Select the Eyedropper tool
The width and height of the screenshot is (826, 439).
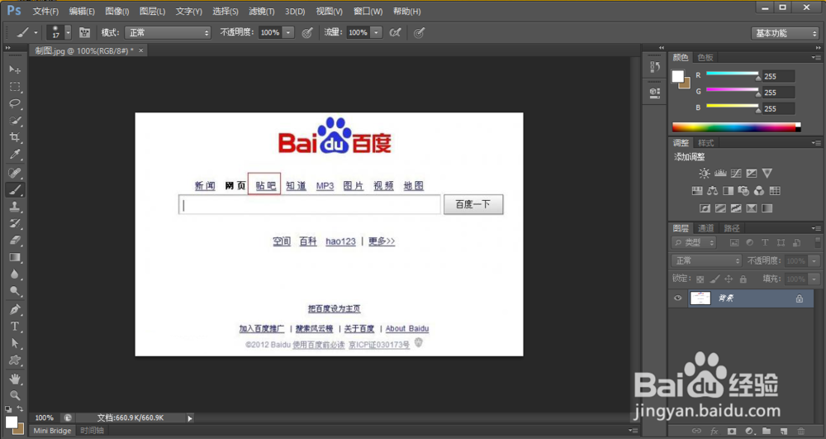point(15,155)
